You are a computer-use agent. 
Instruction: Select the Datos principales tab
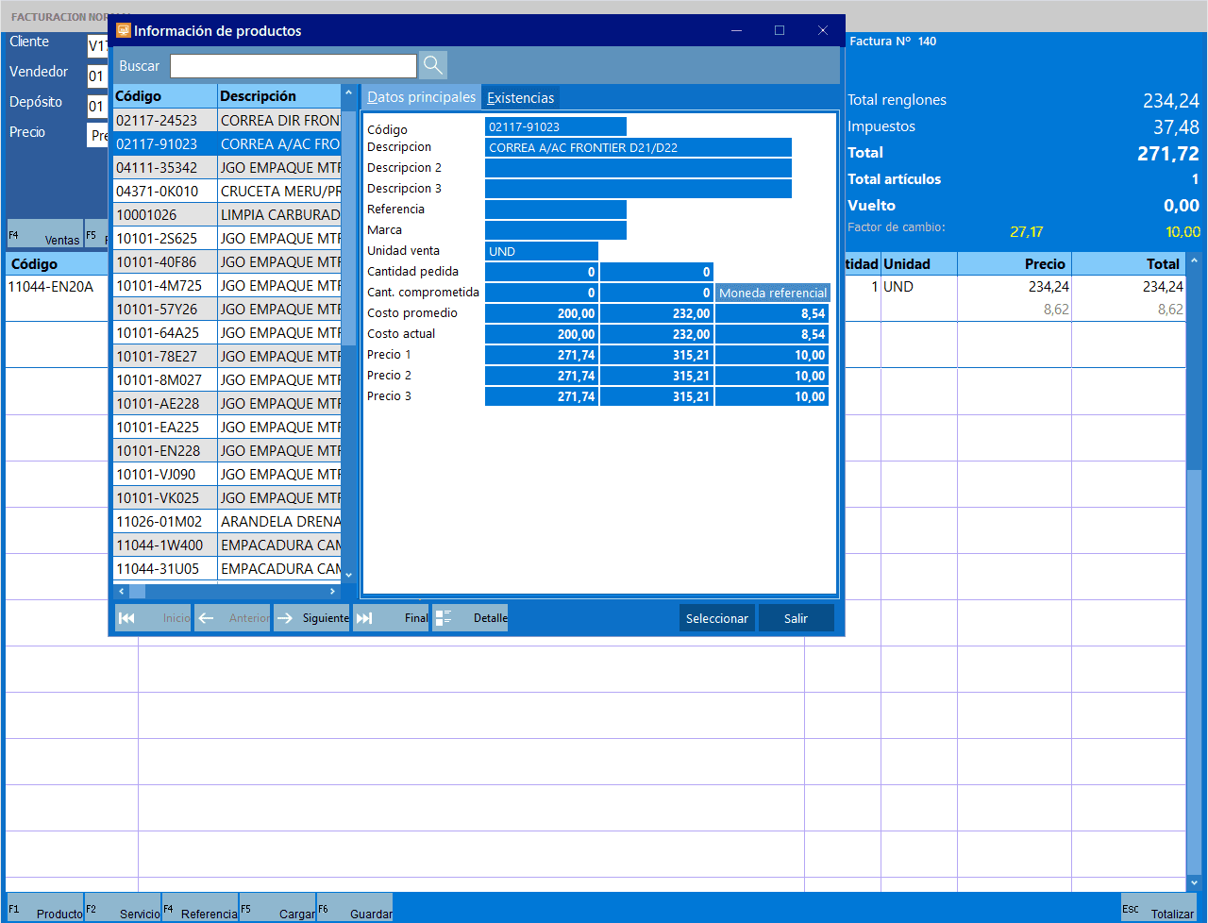(421, 97)
